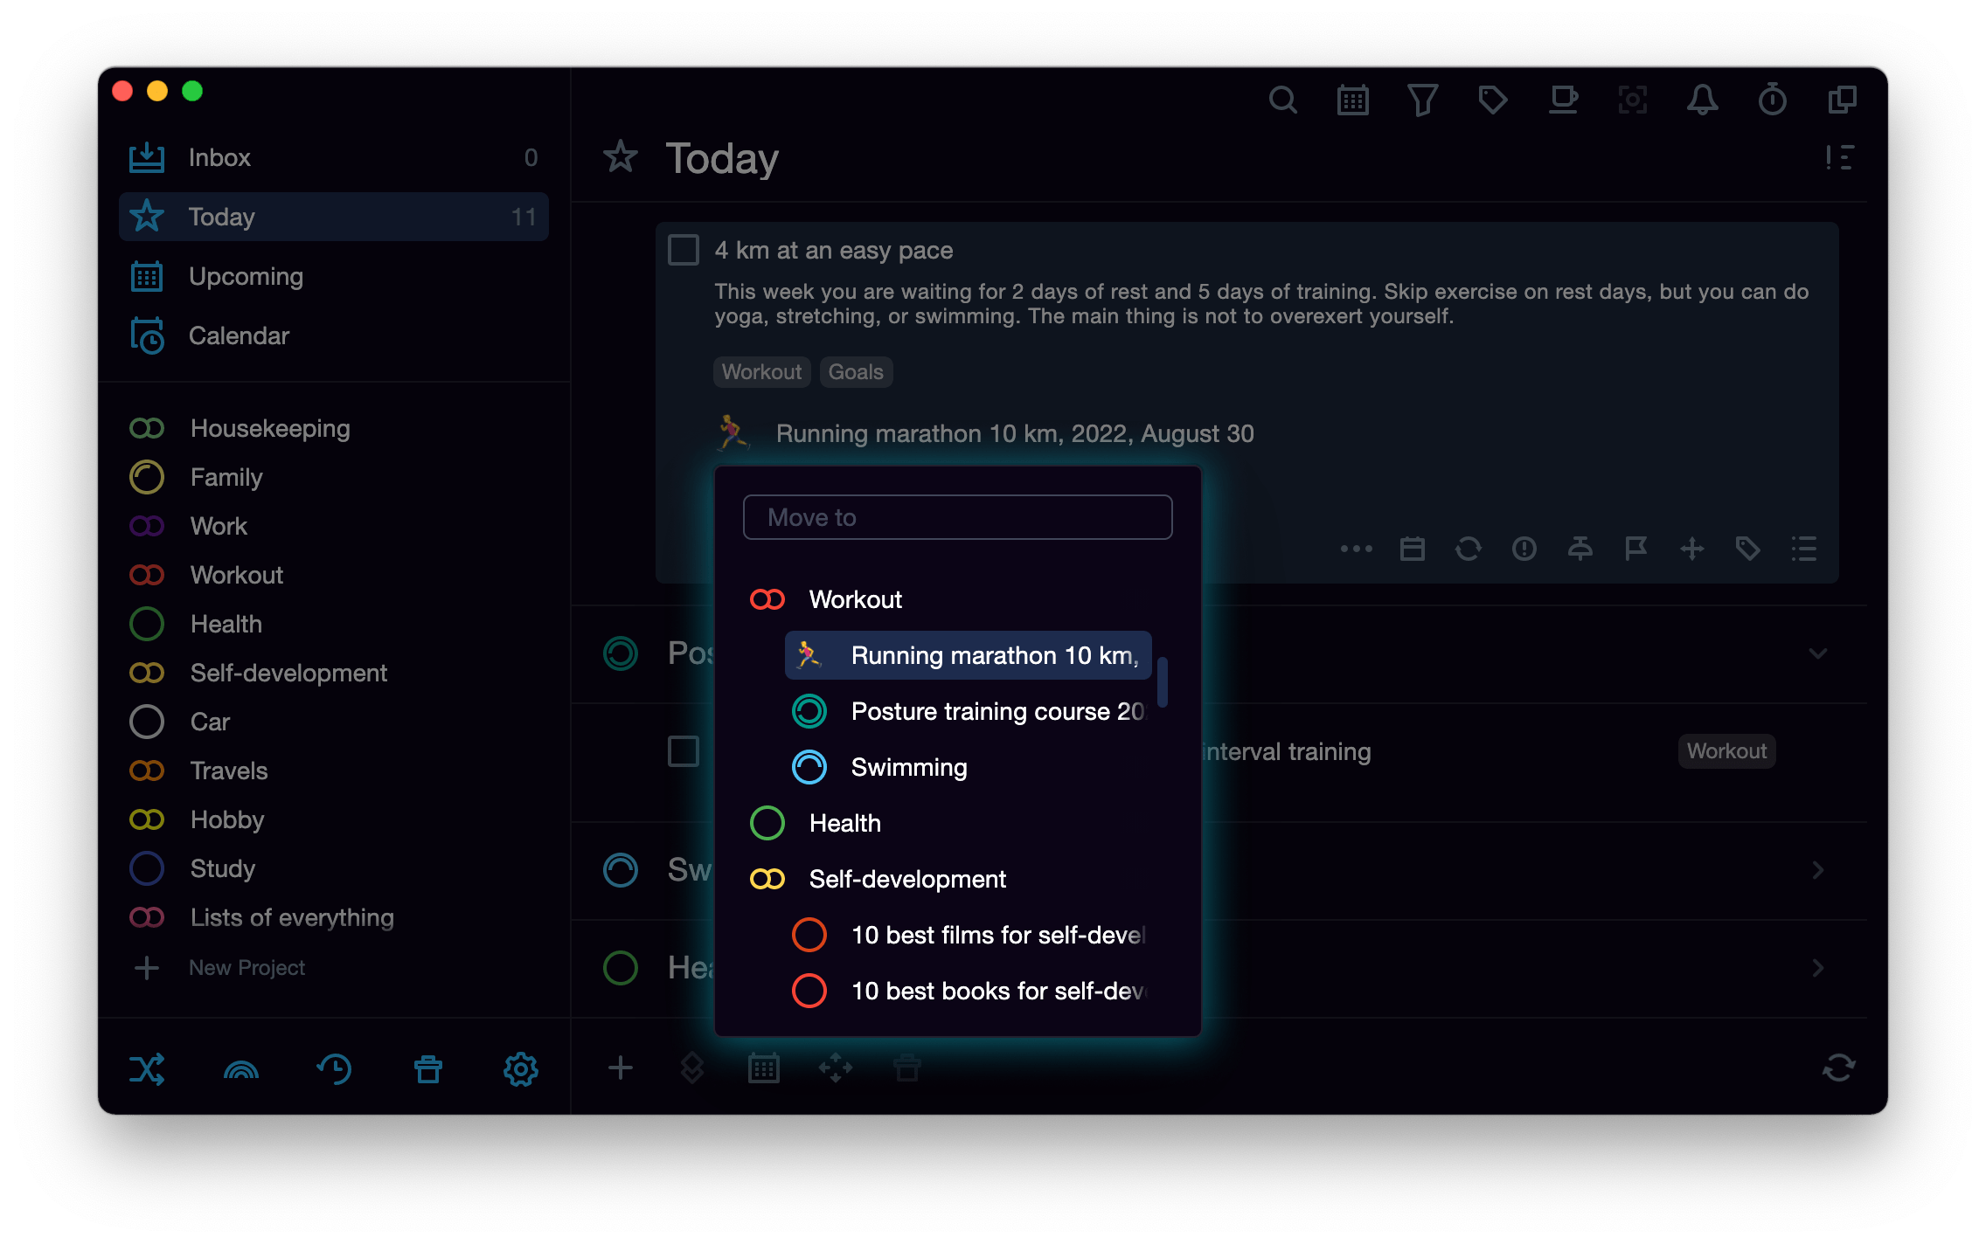Screen dimensions: 1986x1244
Task: Open the focus/capture icon in the toolbar
Action: click(x=1633, y=100)
